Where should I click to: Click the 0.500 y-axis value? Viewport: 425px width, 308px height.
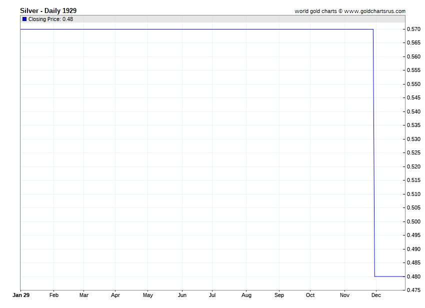413,221
